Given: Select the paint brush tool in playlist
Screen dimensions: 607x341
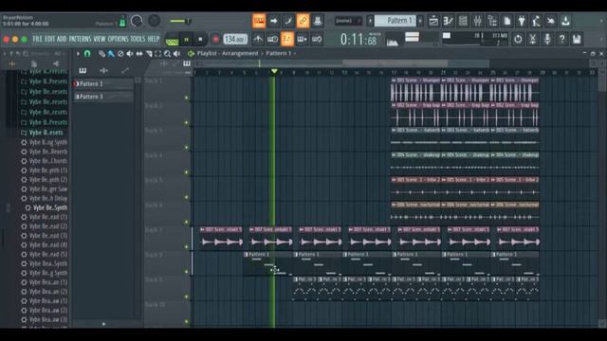Looking at the screenshot, I should (x=111, y=54).
